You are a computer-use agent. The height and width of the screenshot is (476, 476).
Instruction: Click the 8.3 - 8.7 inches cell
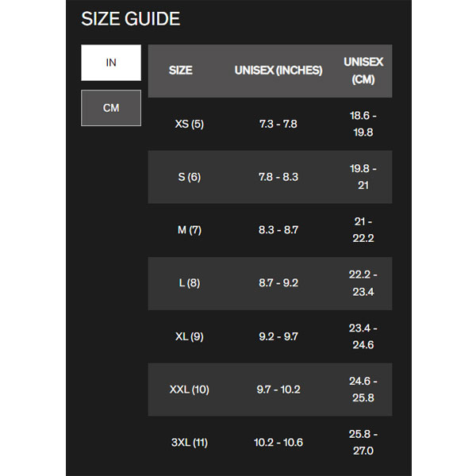click(278, 230)
